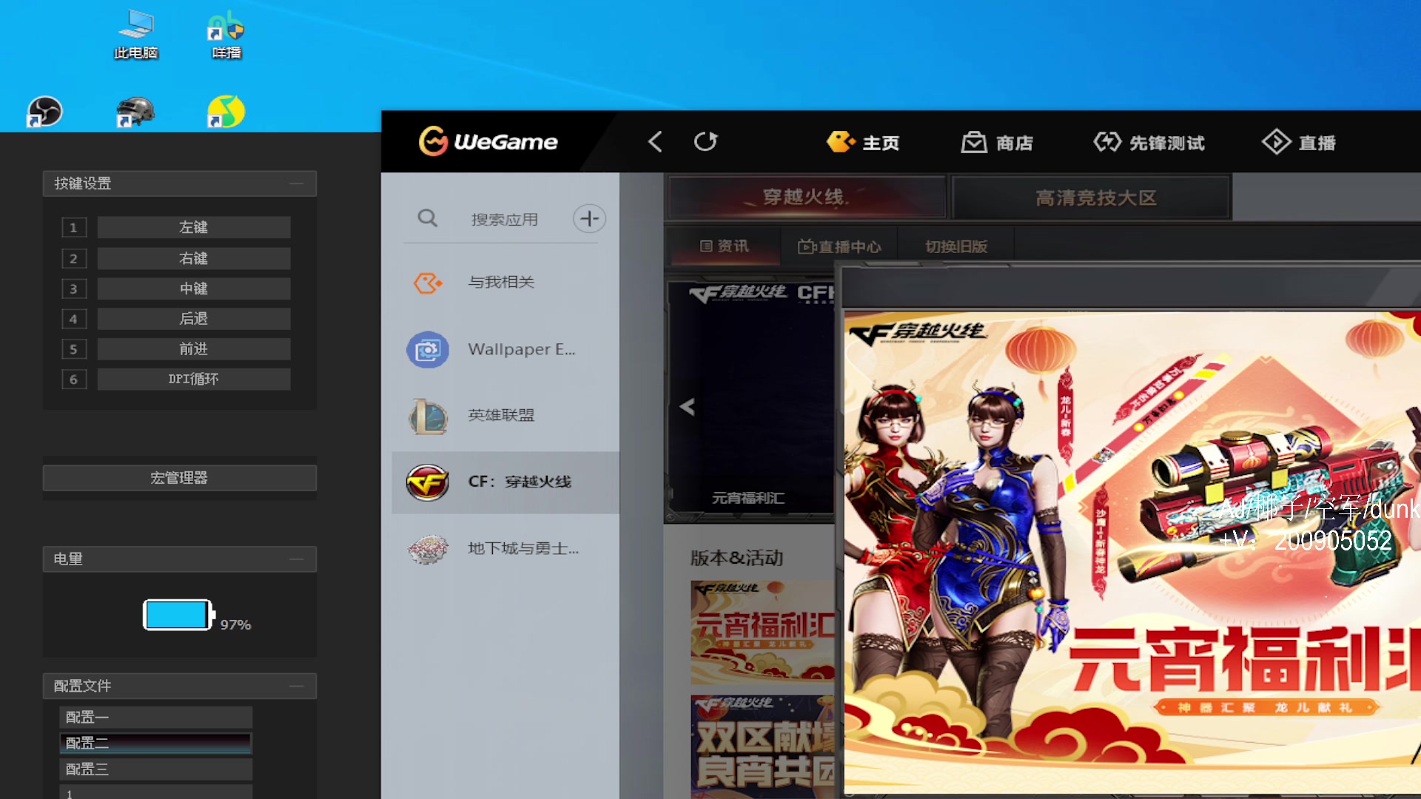Launch the OBS Studio desktop shortcut
1421x799 pixels.
click(x=45, y=112)
